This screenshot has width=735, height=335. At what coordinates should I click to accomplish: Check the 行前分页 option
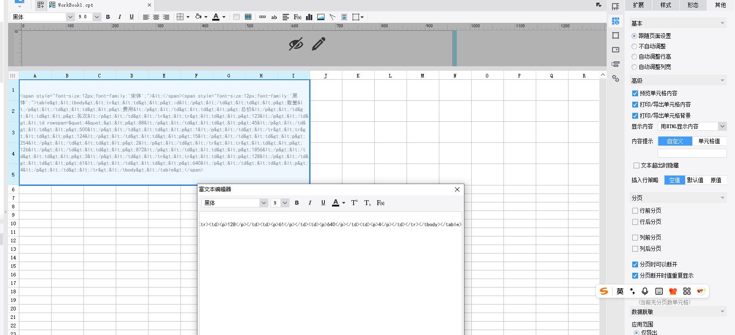[x=635, y=211]
